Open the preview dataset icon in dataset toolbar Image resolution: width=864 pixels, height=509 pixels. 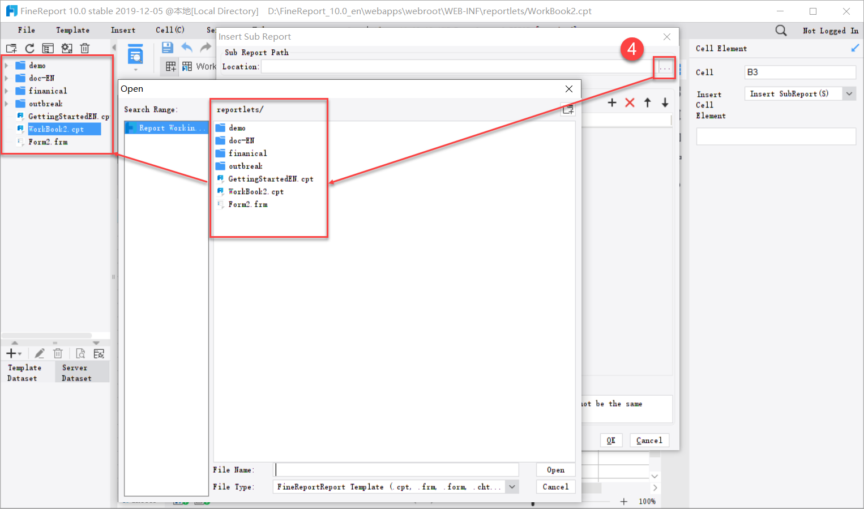pos(80,353)
